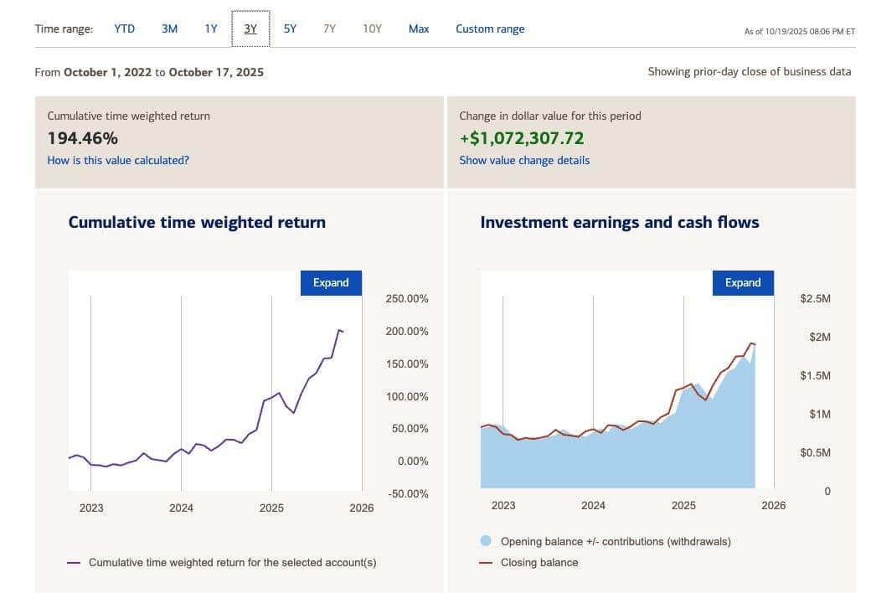Click 'How is this value calculated?' link

(118, 160)
